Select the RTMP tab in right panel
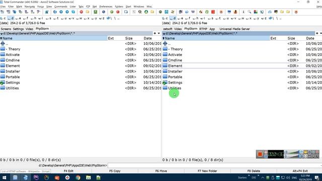This screenshot has width=322, height=181. click(x=203, y=29)
